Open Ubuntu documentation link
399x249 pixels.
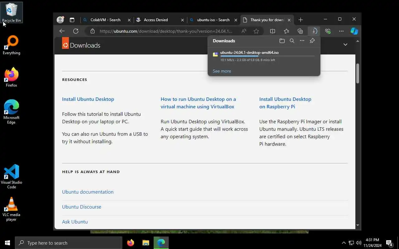(88, 192)
